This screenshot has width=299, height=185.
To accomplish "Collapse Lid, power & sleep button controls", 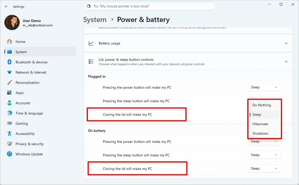I will tap(286, 62).
